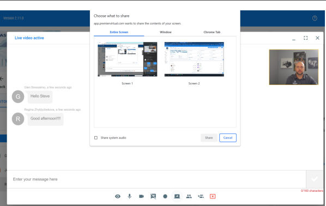Start recording with the circle record icon
326x206 pixels.
click(x=165, y=196)
